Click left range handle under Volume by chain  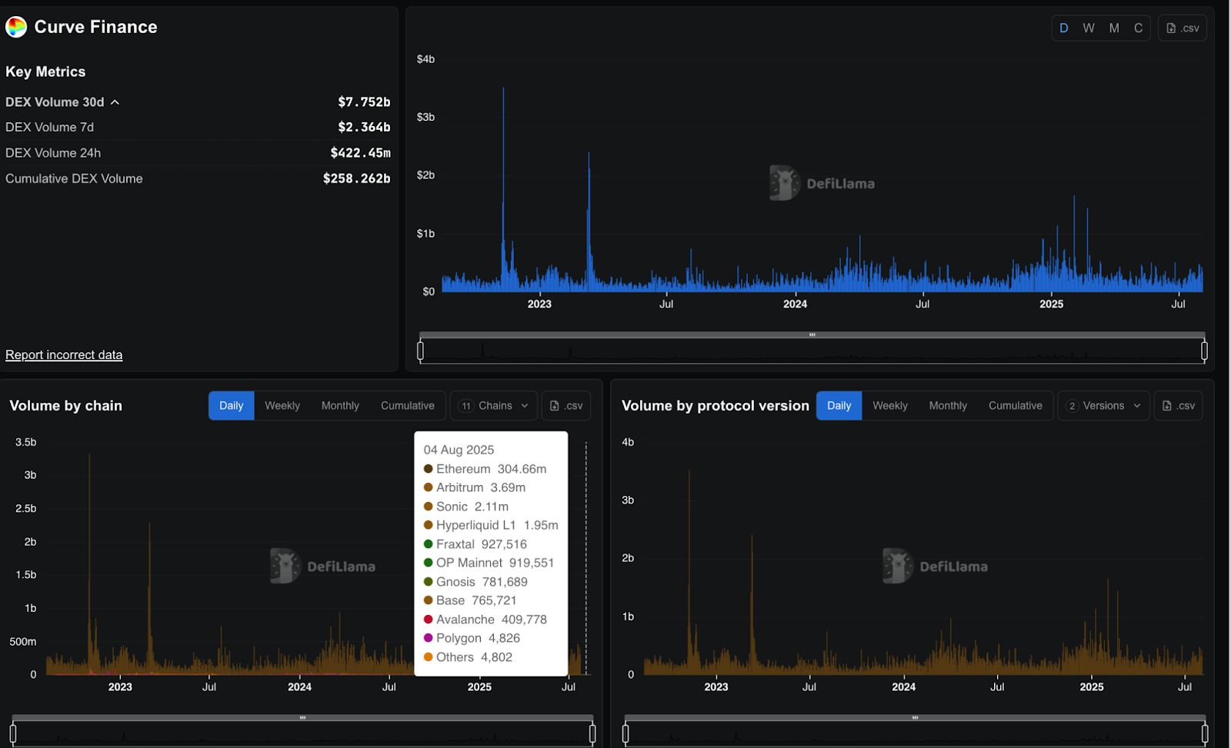[x=13, y=733]
